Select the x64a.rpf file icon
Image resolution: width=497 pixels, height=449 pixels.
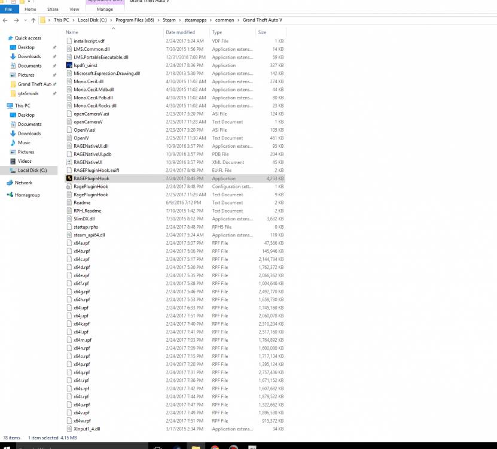pos(69,243)
